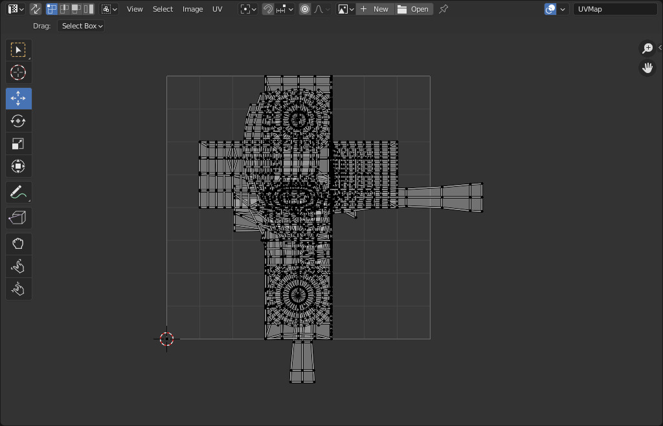The width and height of the screenshot is (663, 426).
Task: Select the Transform tool
Action: pos(18,166)
